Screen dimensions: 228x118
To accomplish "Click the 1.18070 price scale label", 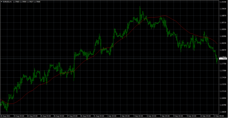I will tap(223, 50).
